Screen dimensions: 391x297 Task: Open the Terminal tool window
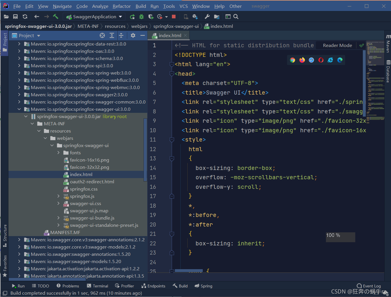97,286
